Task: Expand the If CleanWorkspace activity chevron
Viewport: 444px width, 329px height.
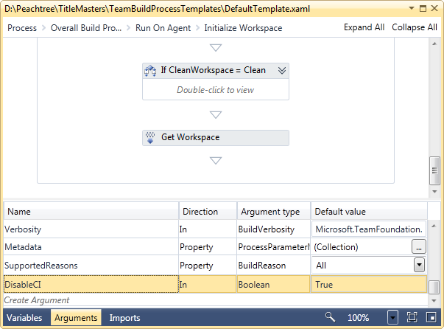Action: [282, 70]
